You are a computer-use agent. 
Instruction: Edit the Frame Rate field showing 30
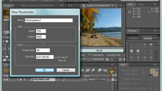pos(43,50)
